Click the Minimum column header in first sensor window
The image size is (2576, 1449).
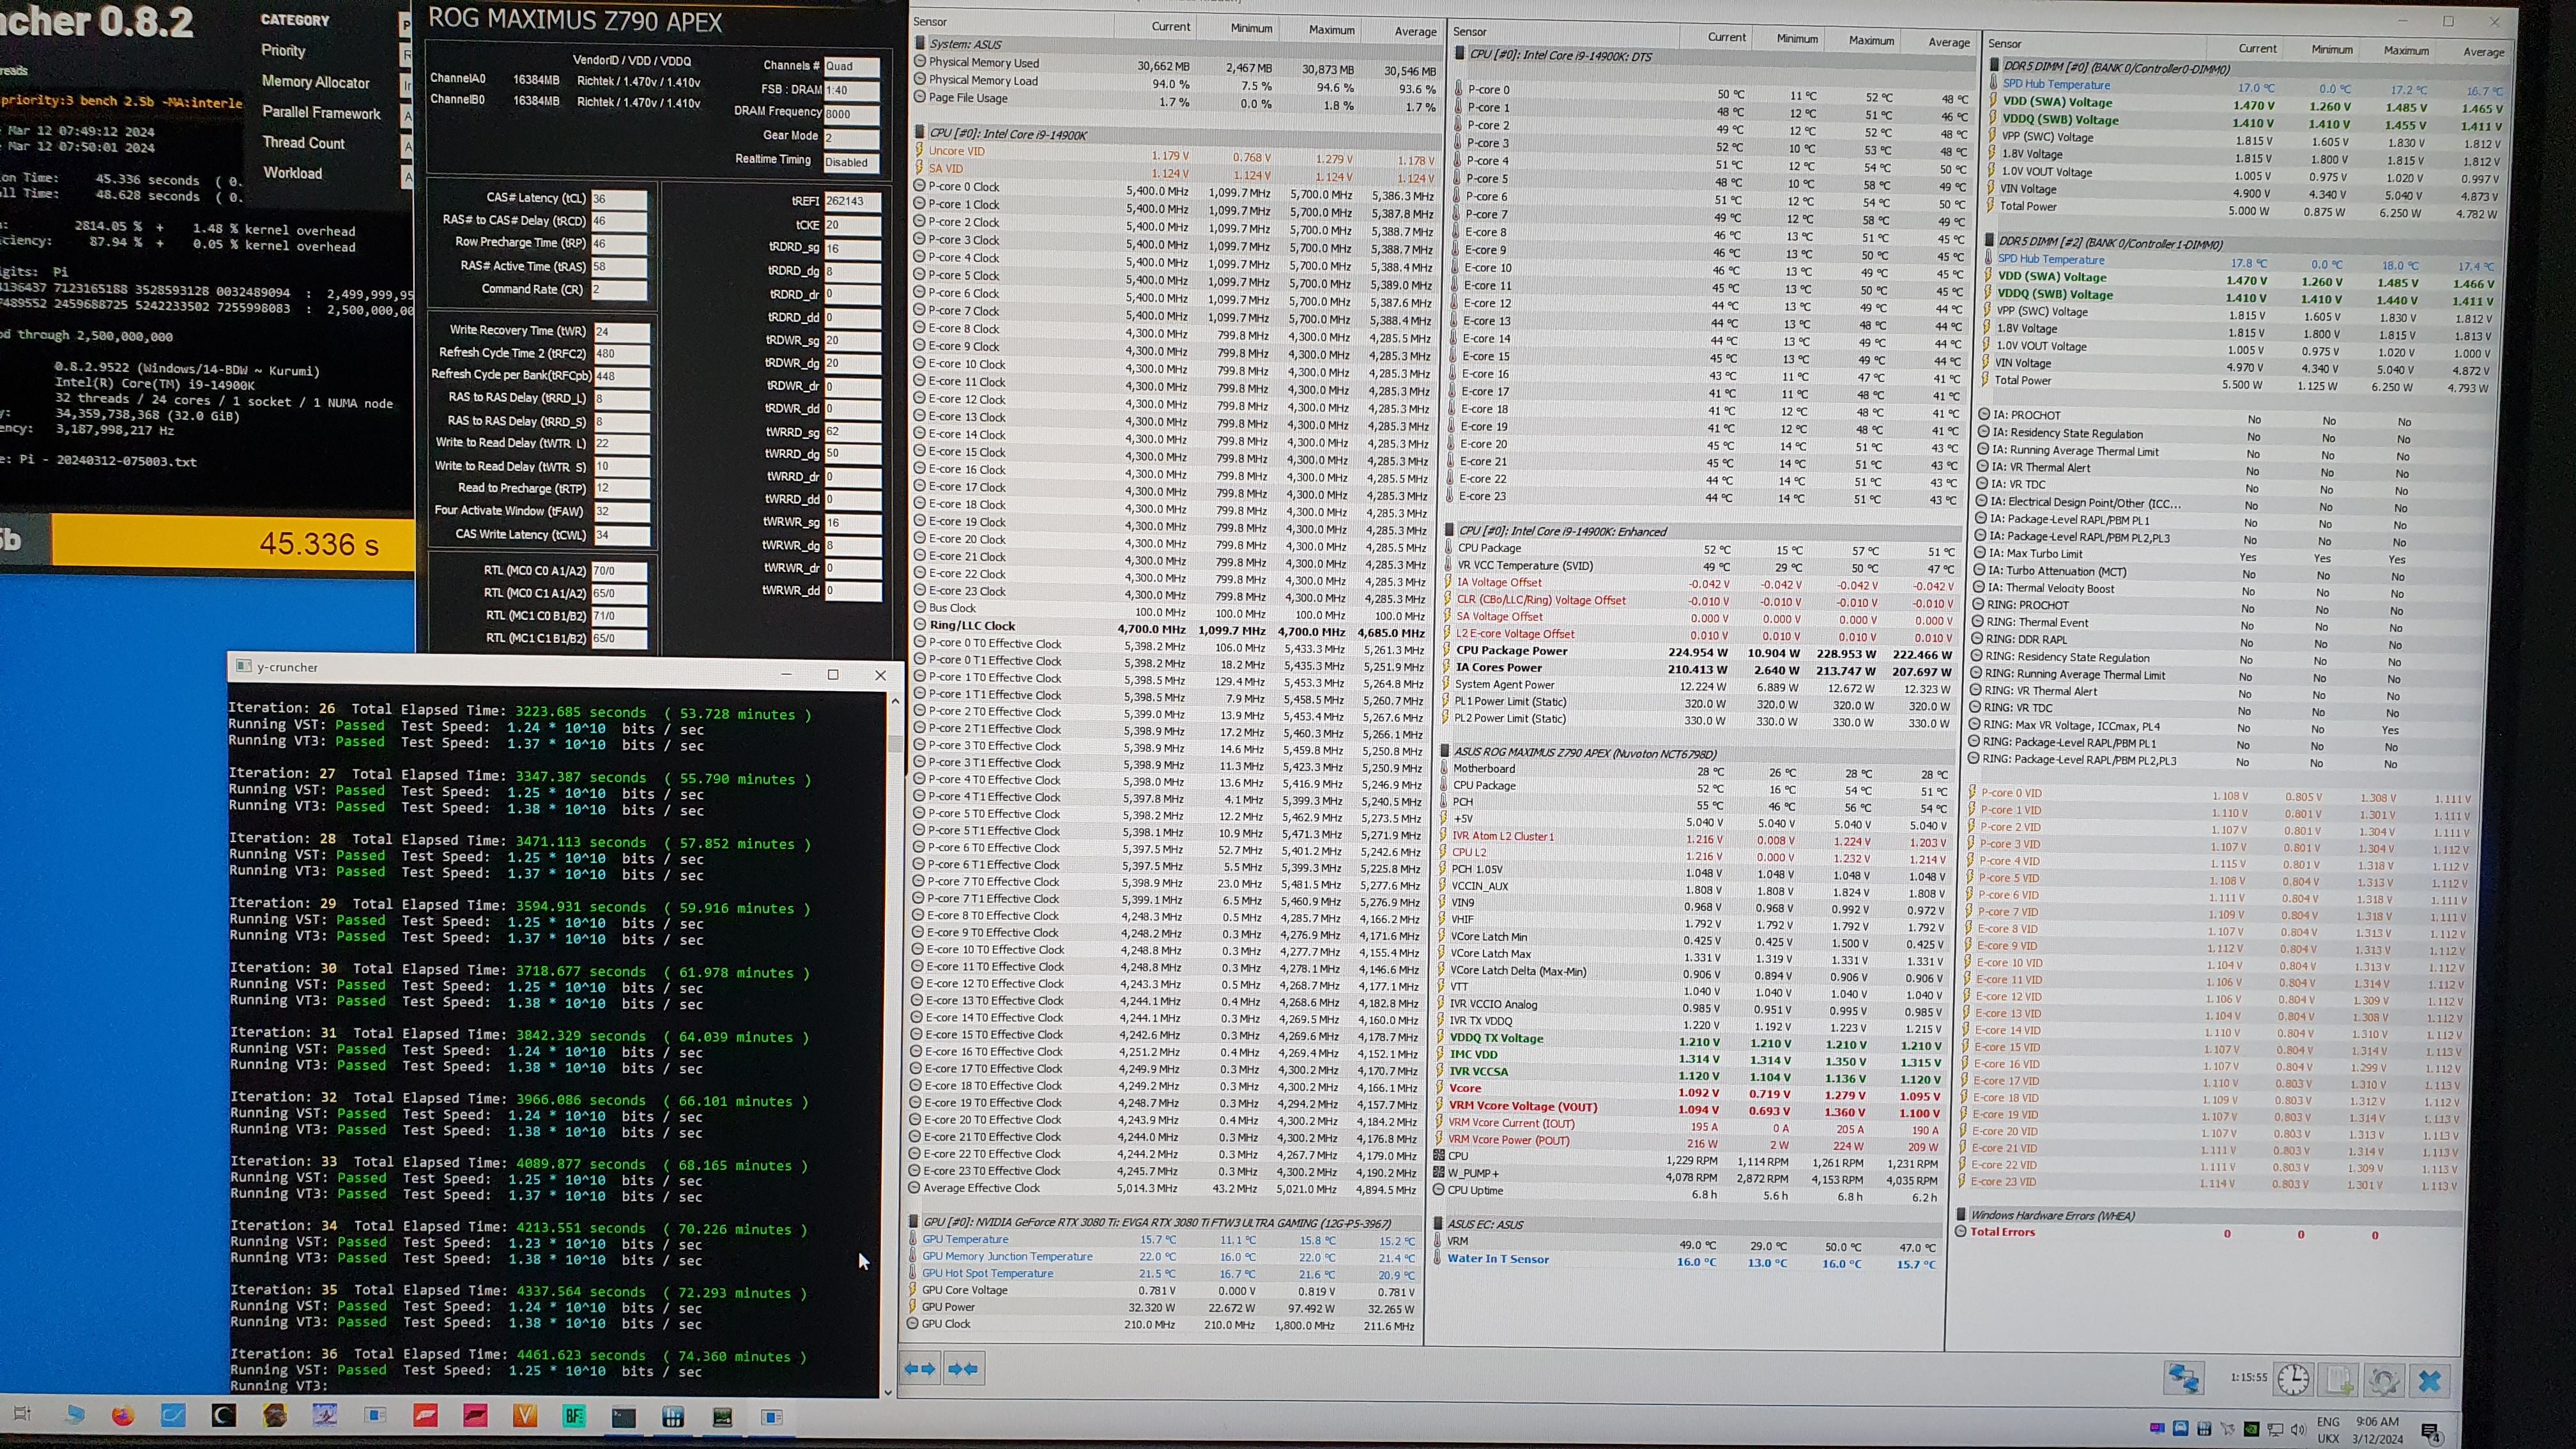[x=1251, y=28]
